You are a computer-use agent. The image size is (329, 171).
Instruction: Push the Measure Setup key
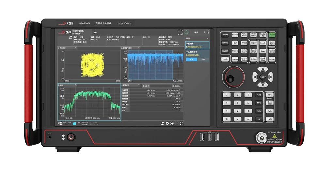[x=244, y=59]
